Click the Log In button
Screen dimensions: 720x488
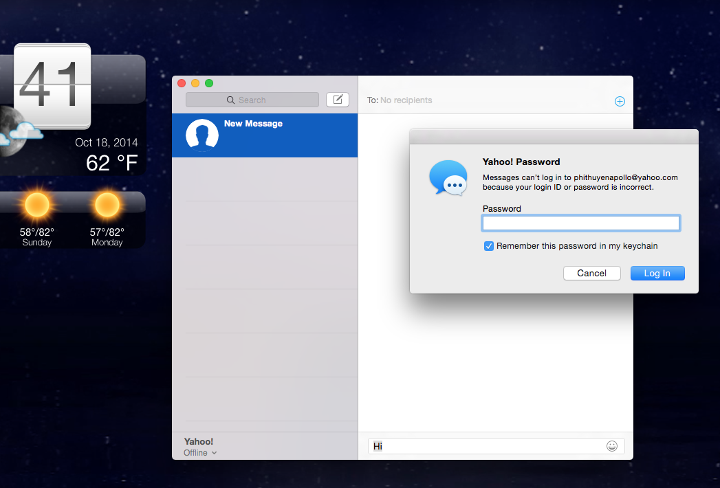coord(657,273)
